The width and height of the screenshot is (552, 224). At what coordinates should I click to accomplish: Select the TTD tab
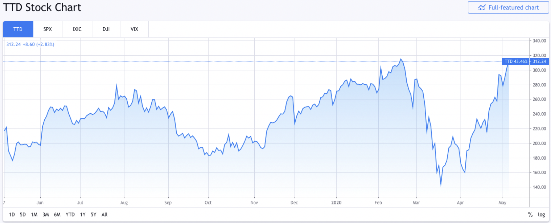tap(18, 29)
